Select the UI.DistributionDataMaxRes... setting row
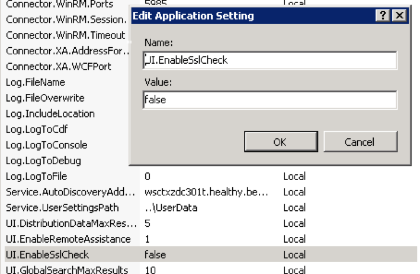Viewport: 420px width, 274px height. 71,223
